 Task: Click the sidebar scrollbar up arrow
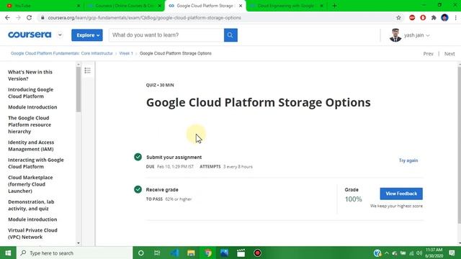[79, 64]
